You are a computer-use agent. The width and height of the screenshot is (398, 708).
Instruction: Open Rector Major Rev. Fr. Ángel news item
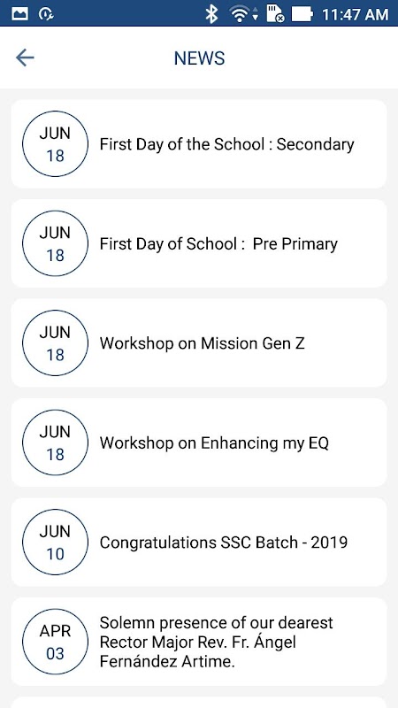click(x=199, y=642)
